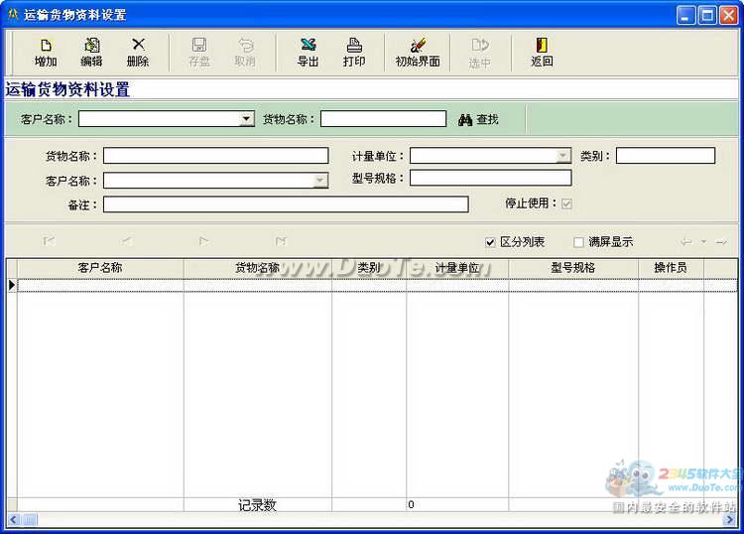Click the 打印 (Print) toolbar icon
The height and width of the screenshot is (534, 744).
tap(354, 52)
